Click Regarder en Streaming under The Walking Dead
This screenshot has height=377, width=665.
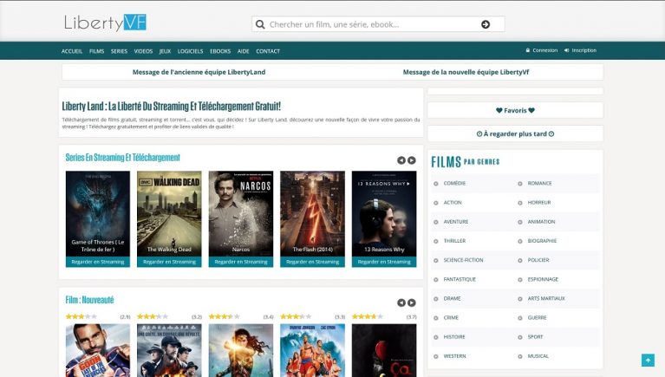pos(169,262)
